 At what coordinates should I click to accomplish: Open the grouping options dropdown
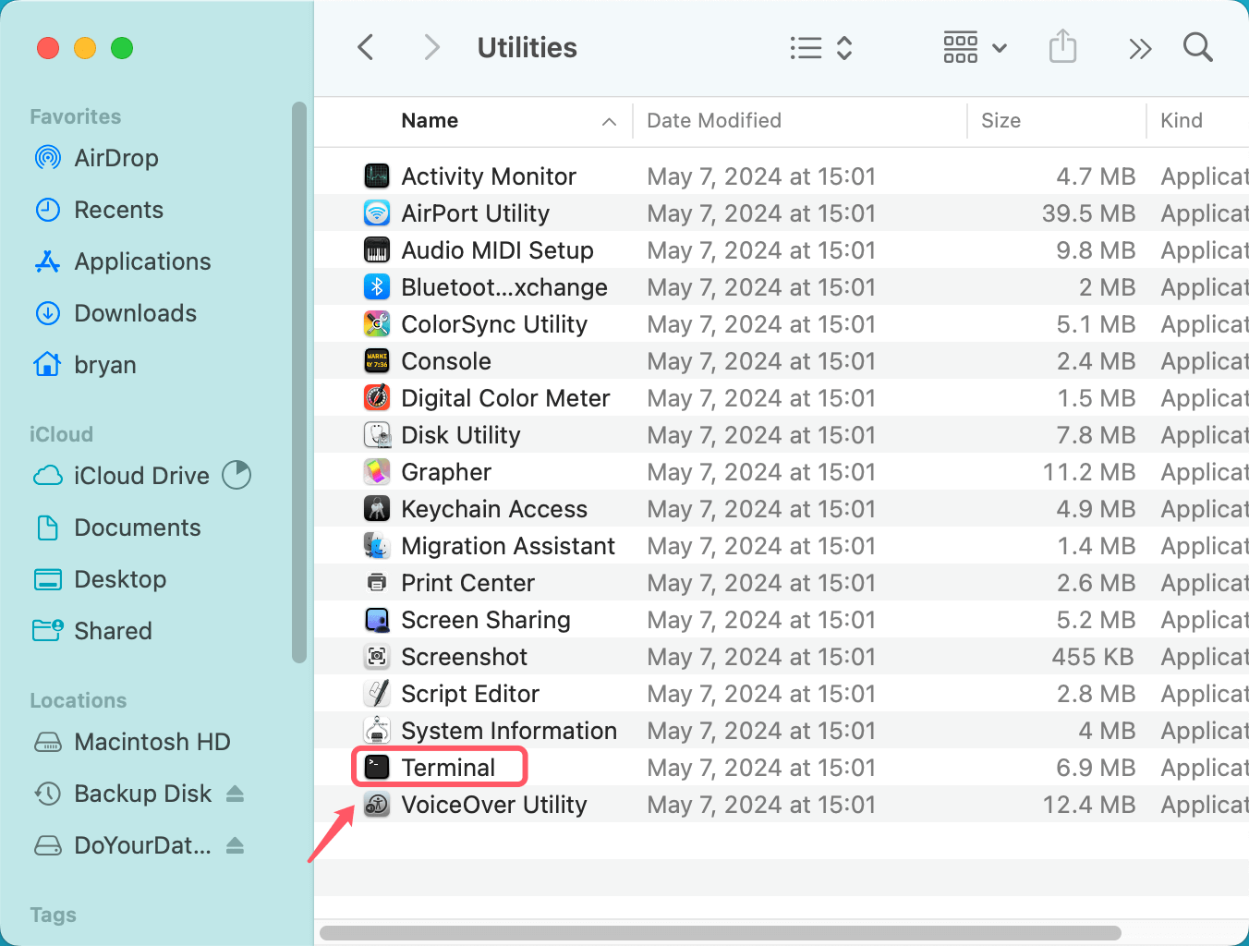click(x=973, y=47)
